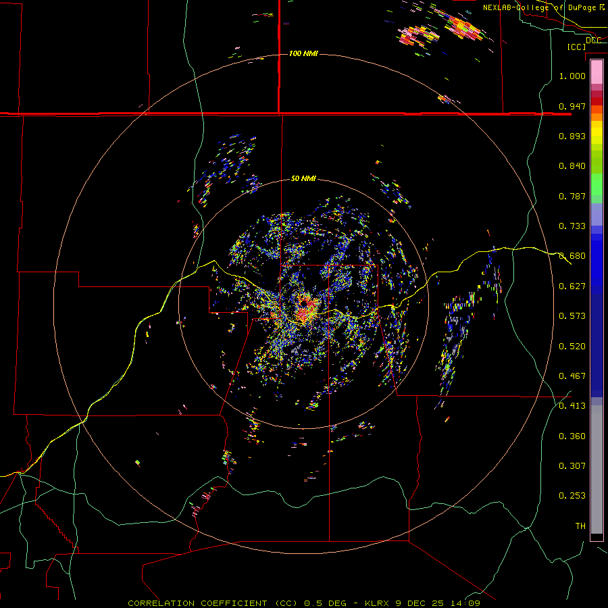Click the 9 DEC 25 date text
Screen dimensions: 608x608
tap(420, 603)
